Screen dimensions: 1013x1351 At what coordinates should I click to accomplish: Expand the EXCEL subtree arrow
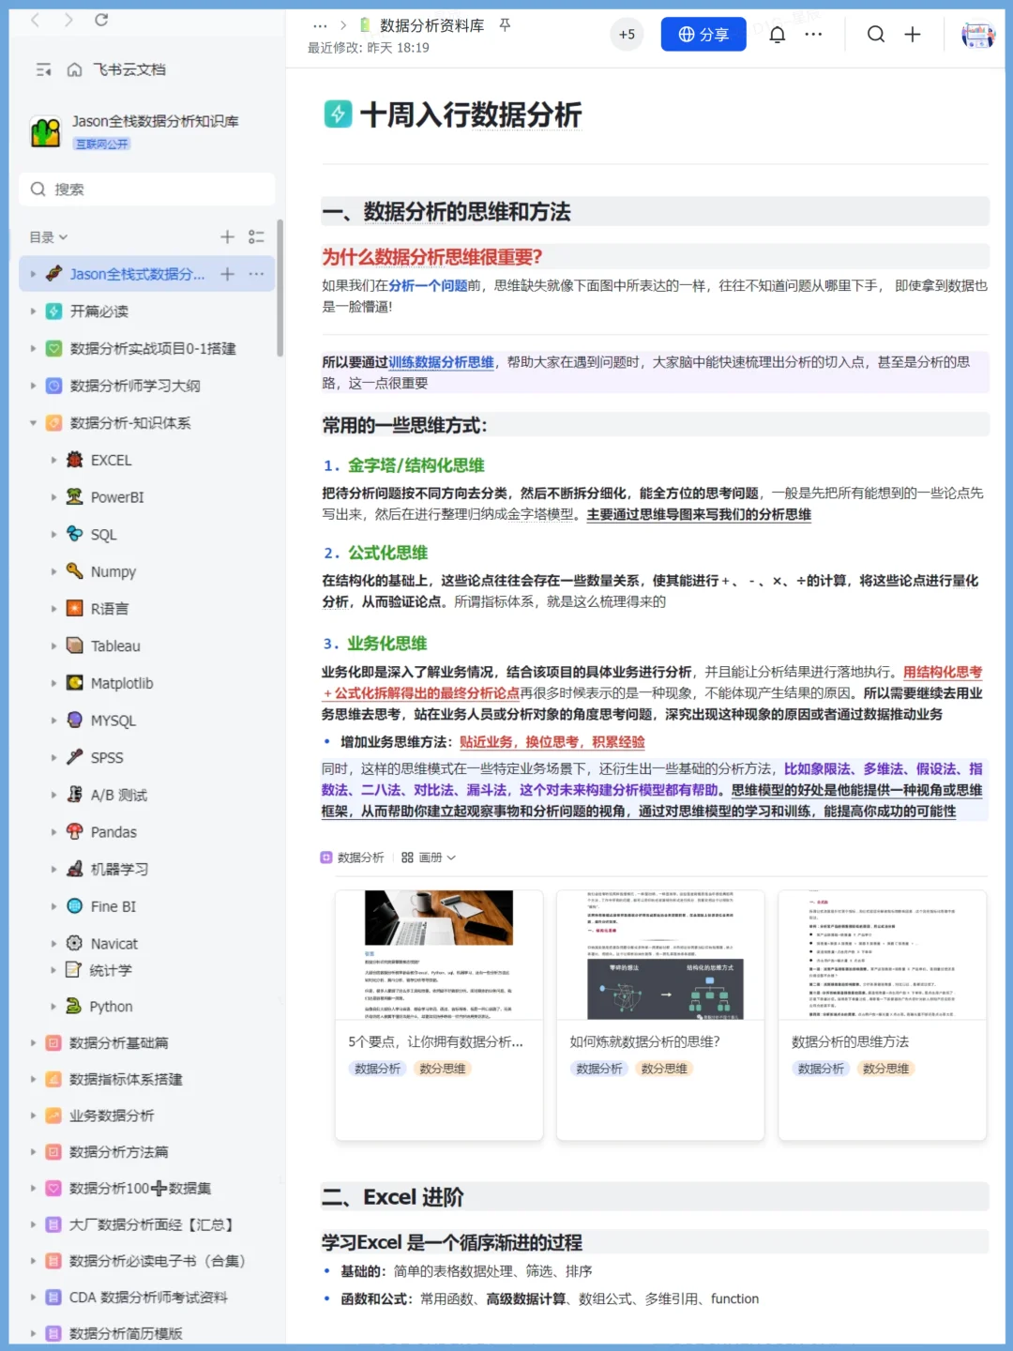click(x=53, y=461)
